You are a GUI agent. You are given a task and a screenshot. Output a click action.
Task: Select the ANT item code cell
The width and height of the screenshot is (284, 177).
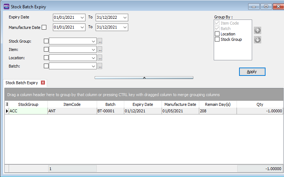pyautogui.click(x=72, y=111)
